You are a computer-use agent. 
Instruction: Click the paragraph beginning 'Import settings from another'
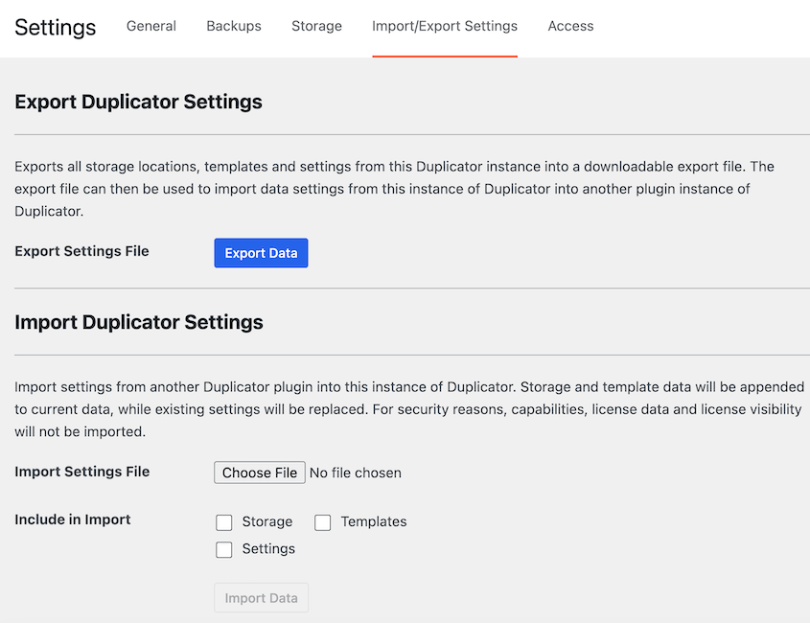[409, 409]
